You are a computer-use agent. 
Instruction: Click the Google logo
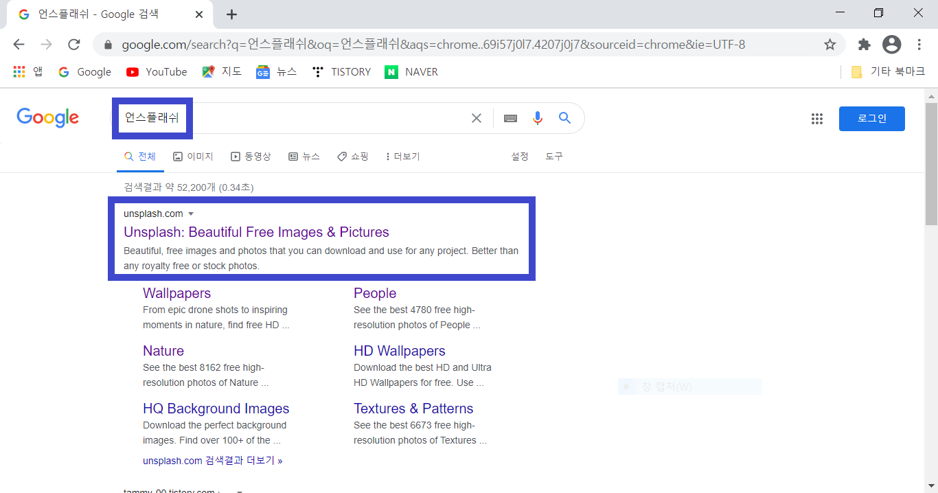(x=48, y=118)
